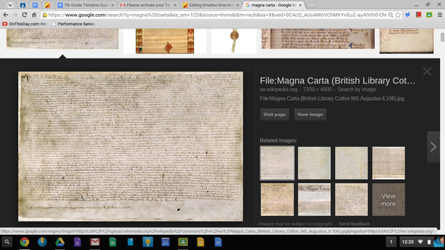Image resolution: width=445 pixels, height=250 pixels.
Task: Open Google Calendar from the shelf
Action: pyautogui.click(x=165, y=242)
